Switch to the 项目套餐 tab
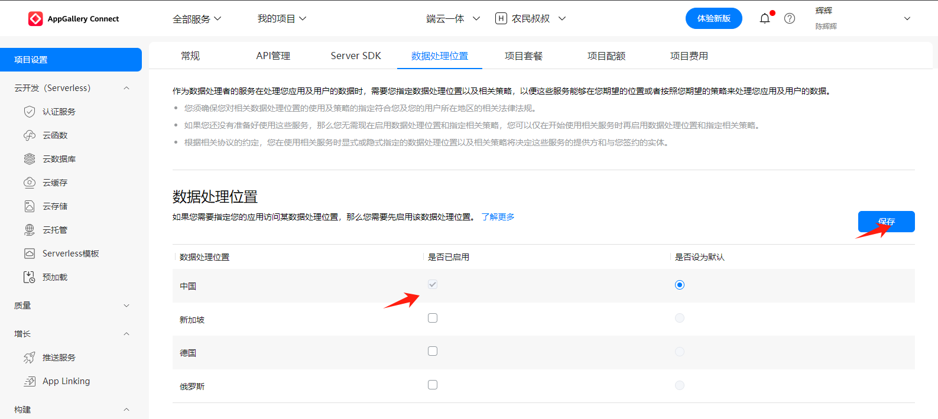This screenshot has width=938, height=419. click(524, 56)
